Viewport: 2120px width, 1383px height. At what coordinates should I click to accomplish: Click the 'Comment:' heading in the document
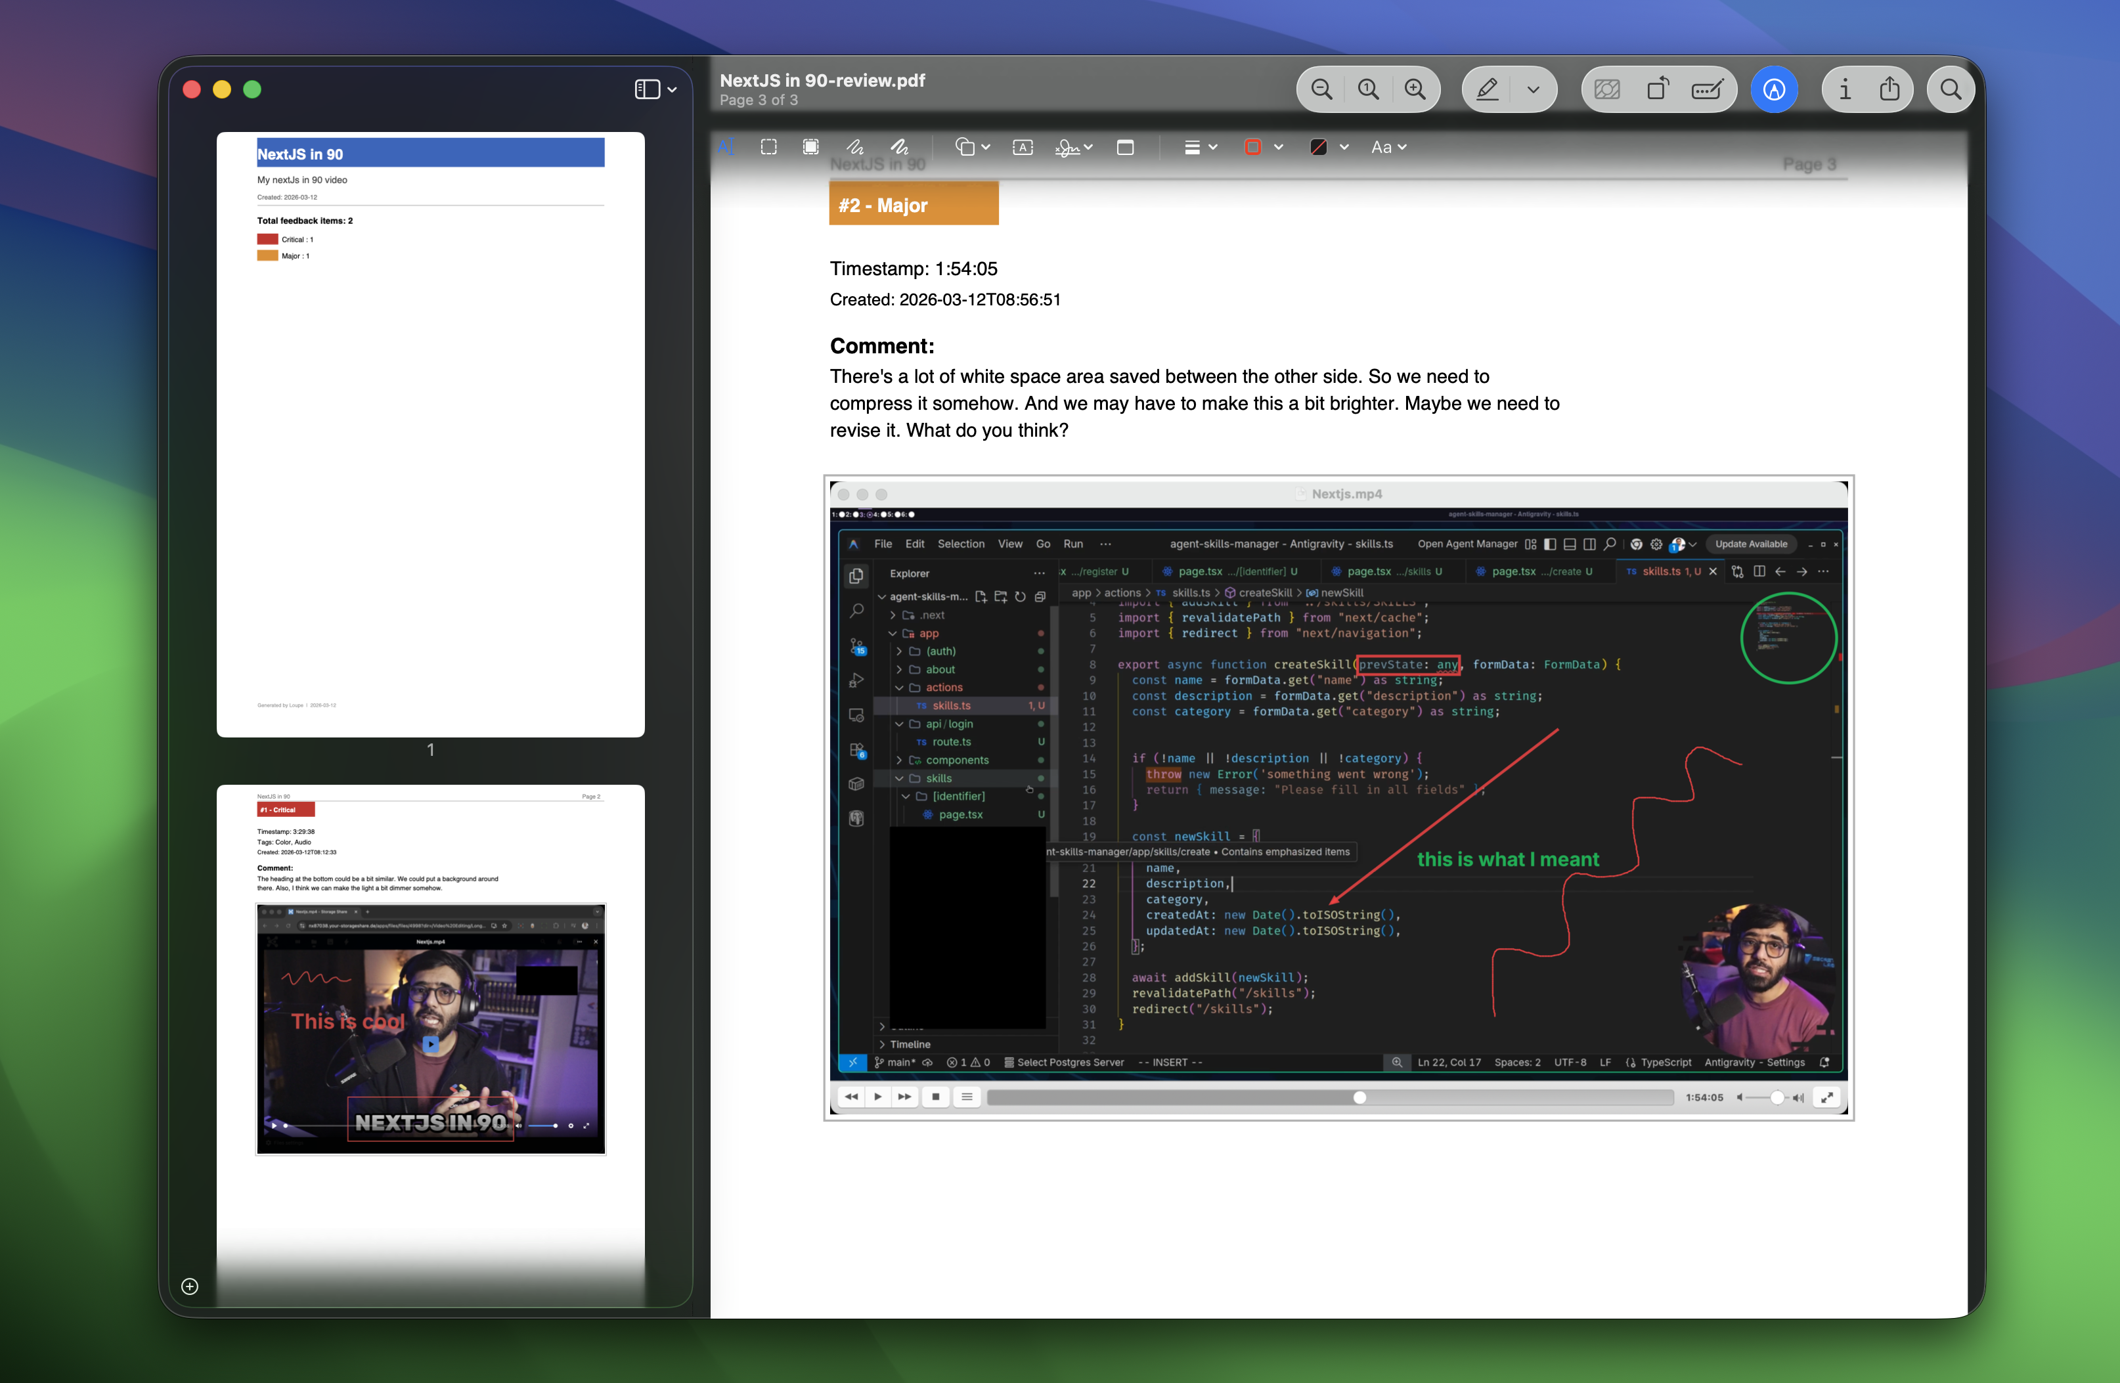(882, 345)
